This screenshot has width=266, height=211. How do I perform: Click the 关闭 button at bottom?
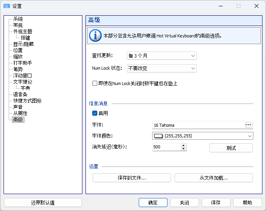[x=184, y=203]
